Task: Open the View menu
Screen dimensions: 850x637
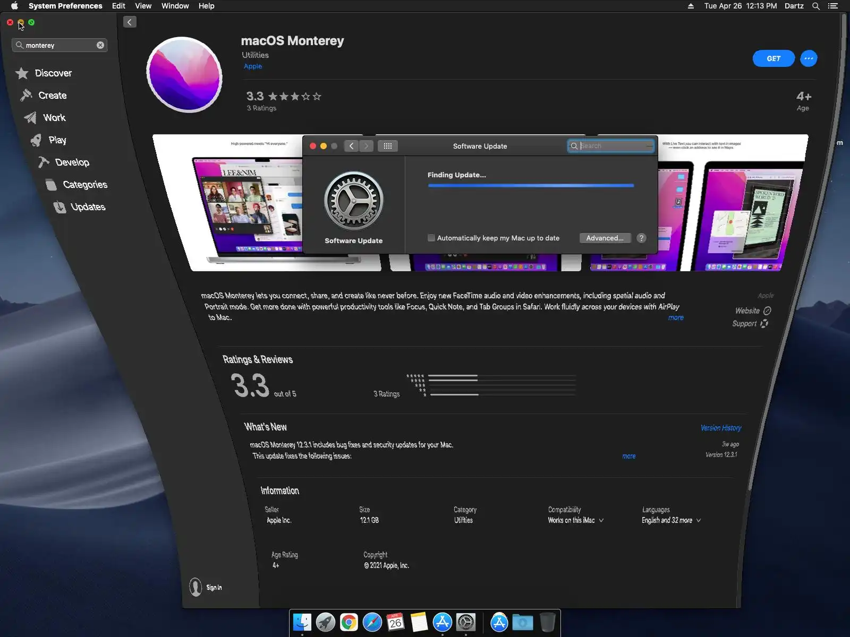Action: tap(143, 6)
